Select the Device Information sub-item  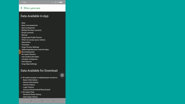click(x=31, y=82)
